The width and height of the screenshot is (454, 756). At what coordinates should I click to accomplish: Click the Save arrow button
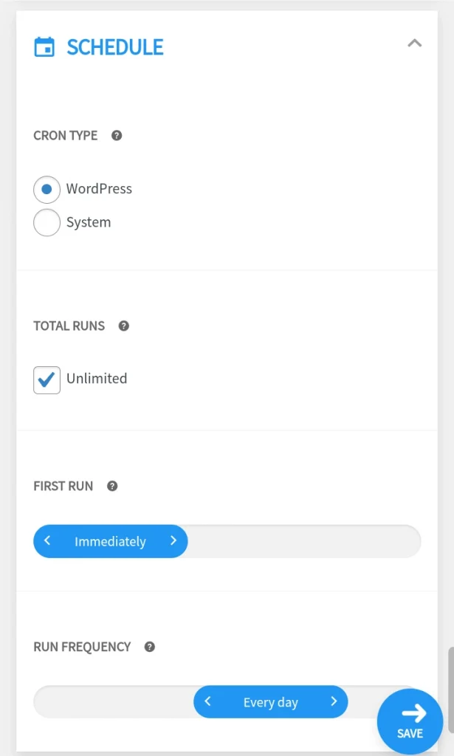[x=410, y=722]
